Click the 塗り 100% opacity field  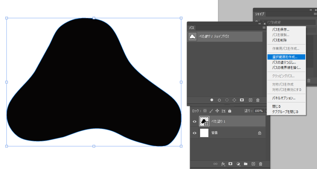tap(258, 111)
